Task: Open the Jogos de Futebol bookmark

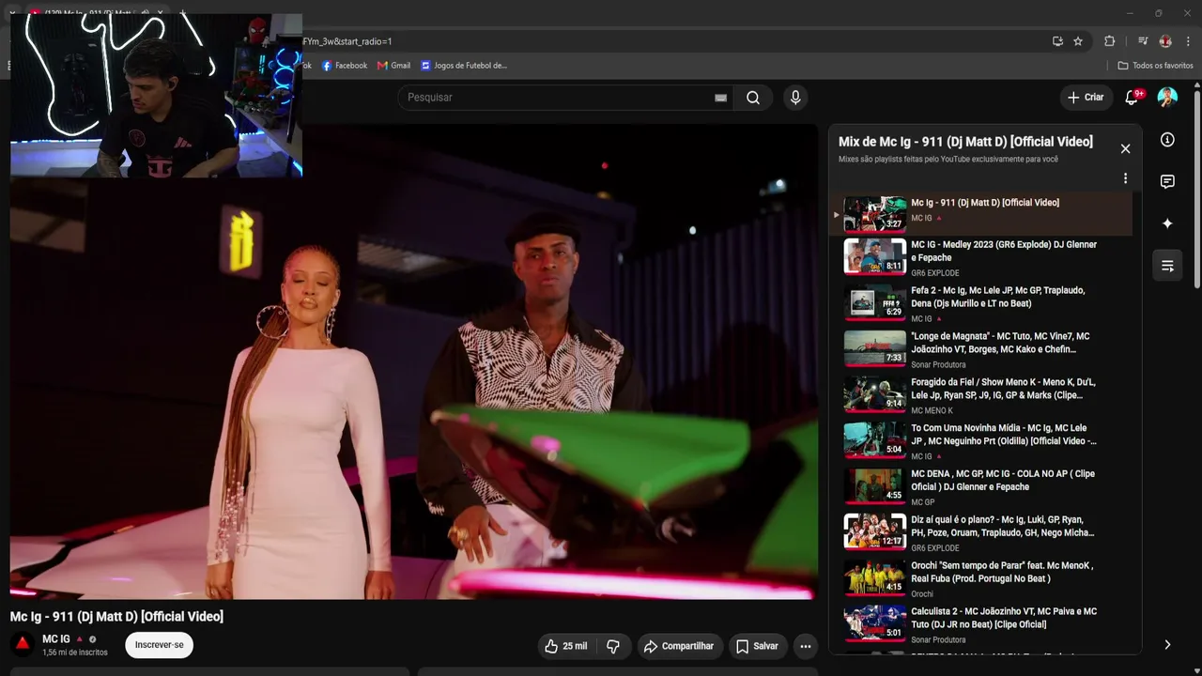Action: 464,66
